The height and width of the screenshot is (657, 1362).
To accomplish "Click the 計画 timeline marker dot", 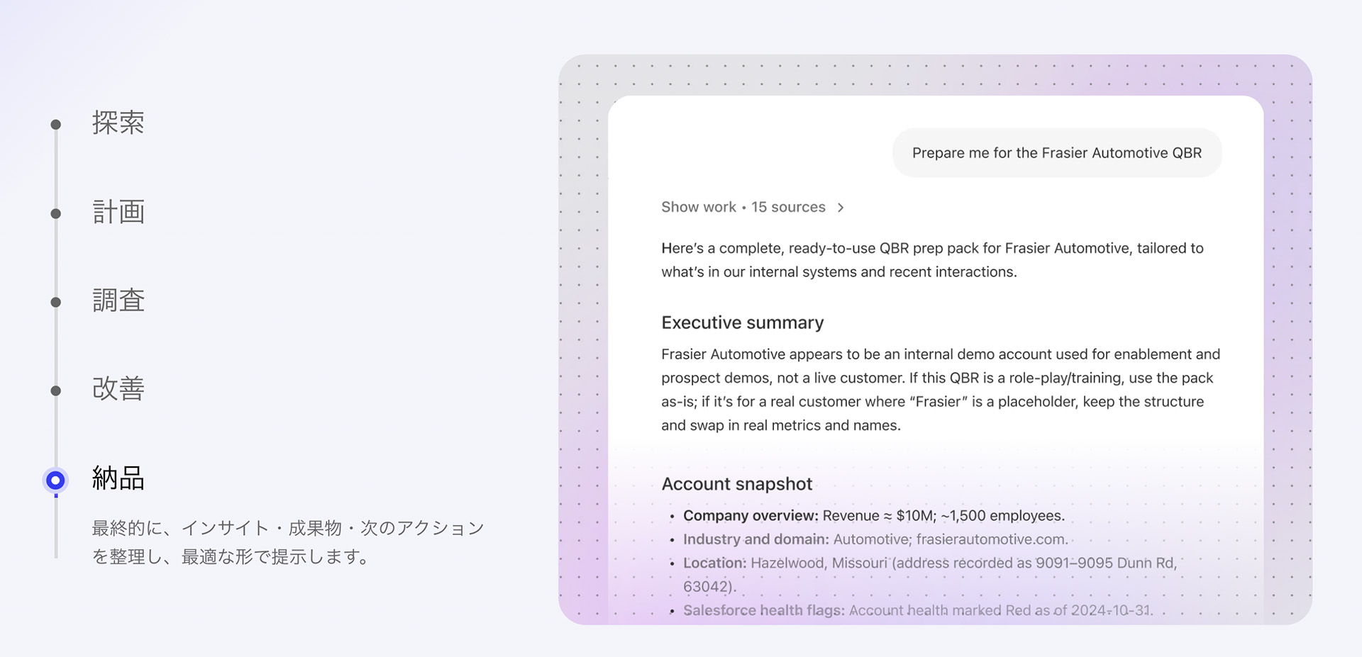I will coord(56,213).
